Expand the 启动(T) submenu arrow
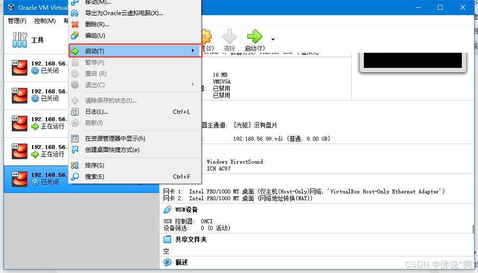 click(192, 50)
